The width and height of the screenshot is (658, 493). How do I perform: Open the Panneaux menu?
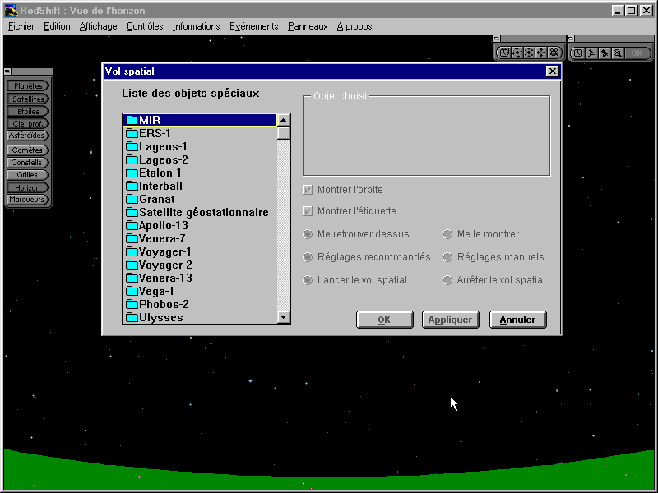click(308, 26)
